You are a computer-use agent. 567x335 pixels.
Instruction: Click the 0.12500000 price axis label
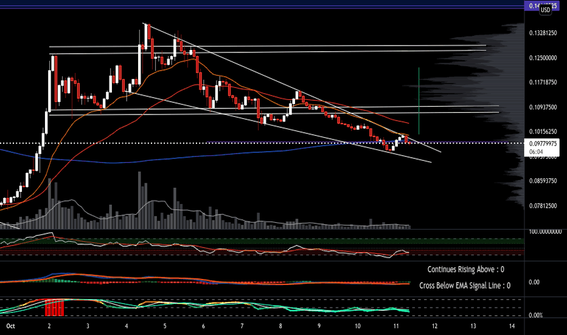(543, 58)
